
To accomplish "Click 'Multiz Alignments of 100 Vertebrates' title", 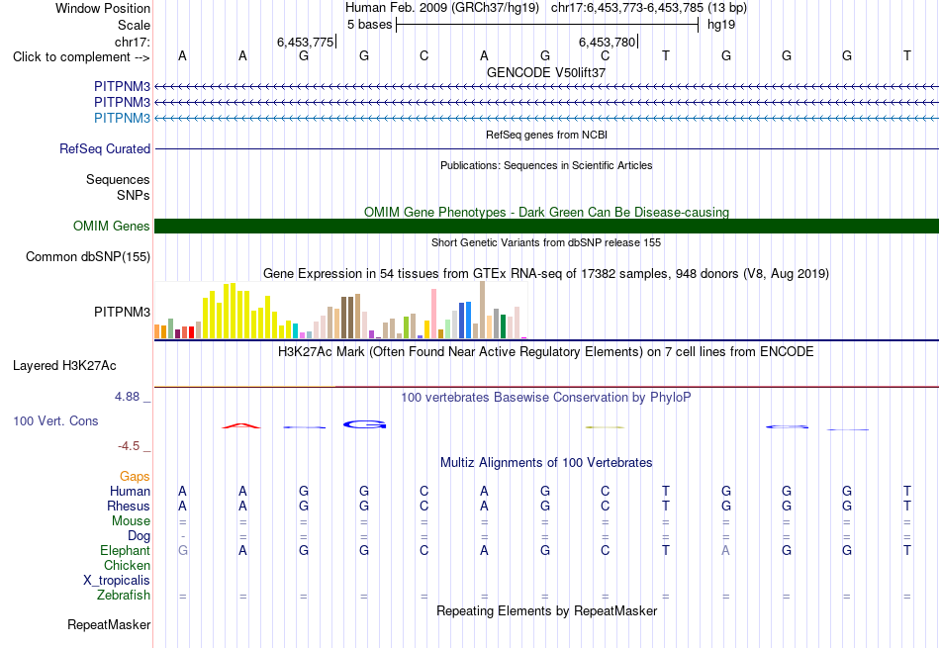I will [x=546, y=463].
